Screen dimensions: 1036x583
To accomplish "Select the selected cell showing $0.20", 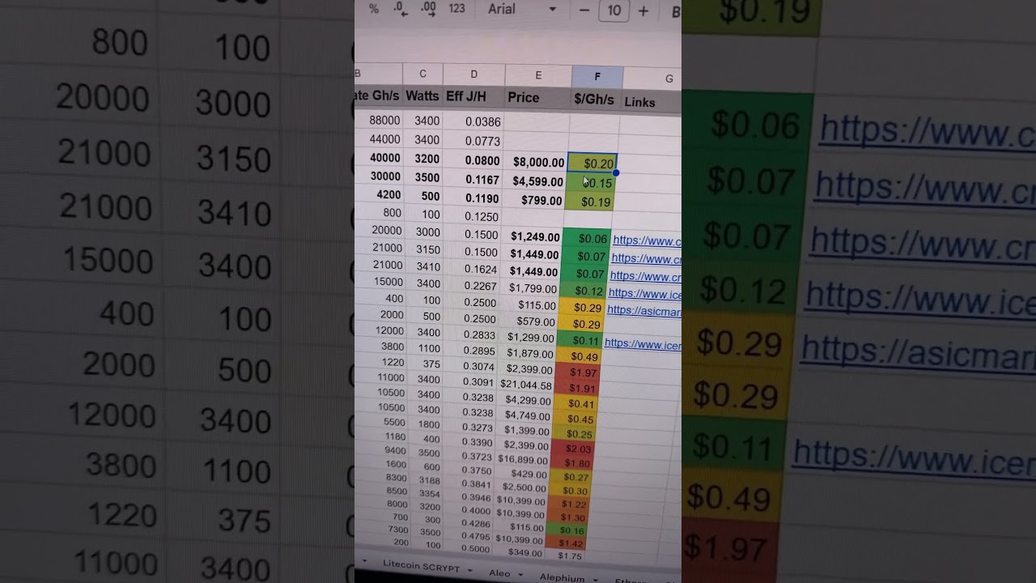I will [x=592, y=163].
